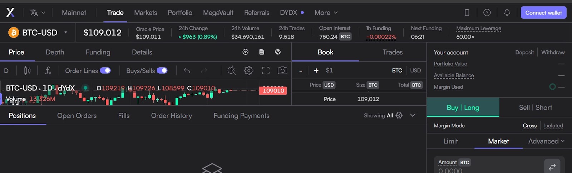Open chart settings gear

tap(249, 70)
